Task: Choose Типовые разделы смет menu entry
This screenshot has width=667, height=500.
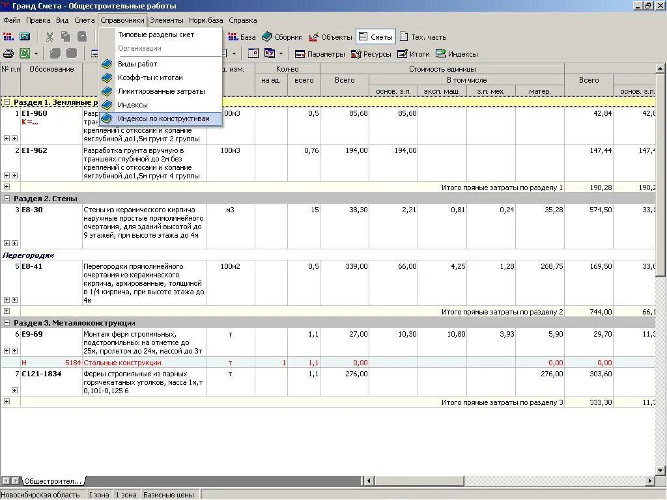Action: pos(160,35)
